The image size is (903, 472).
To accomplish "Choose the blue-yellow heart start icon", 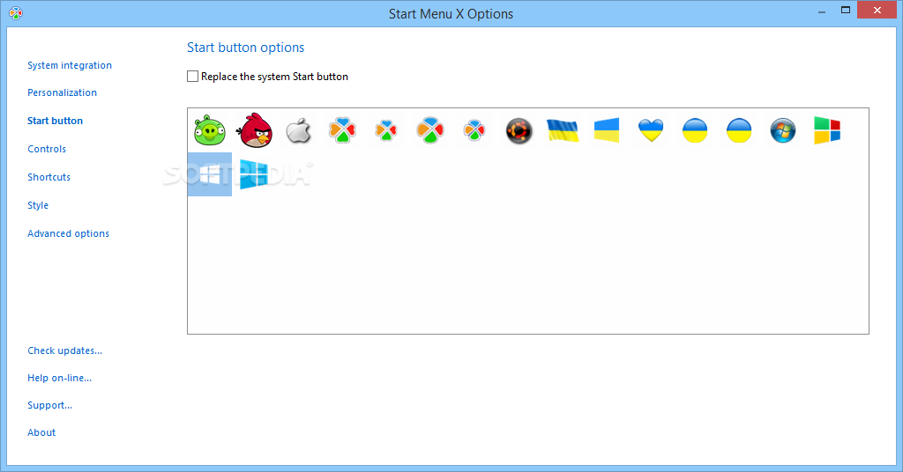I will [651, 131].
